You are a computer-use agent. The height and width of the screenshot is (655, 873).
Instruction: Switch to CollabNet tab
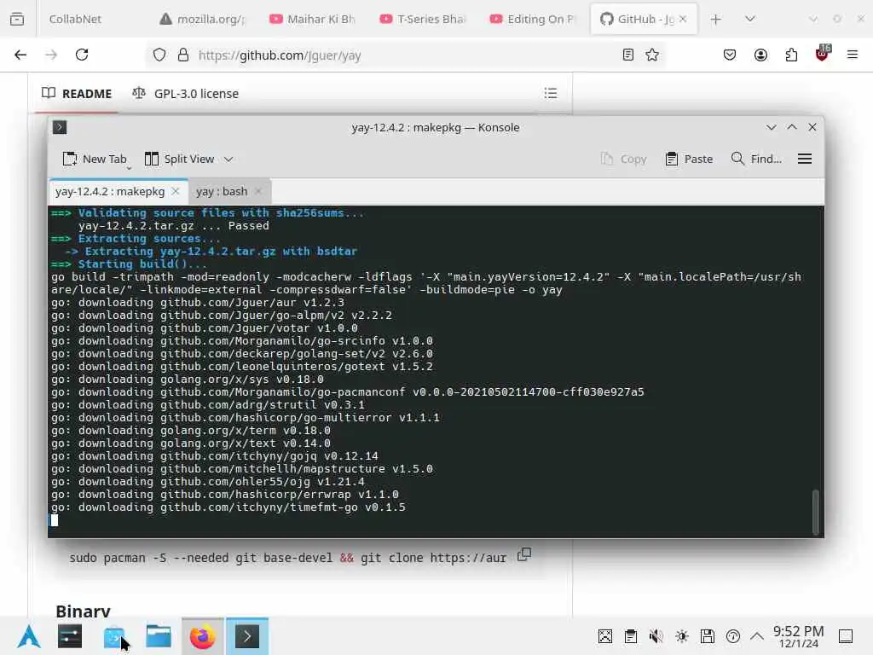75,19
